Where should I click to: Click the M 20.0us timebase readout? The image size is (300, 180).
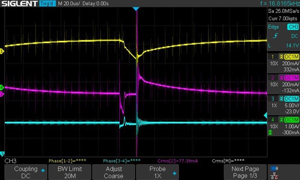click(69, 3)
